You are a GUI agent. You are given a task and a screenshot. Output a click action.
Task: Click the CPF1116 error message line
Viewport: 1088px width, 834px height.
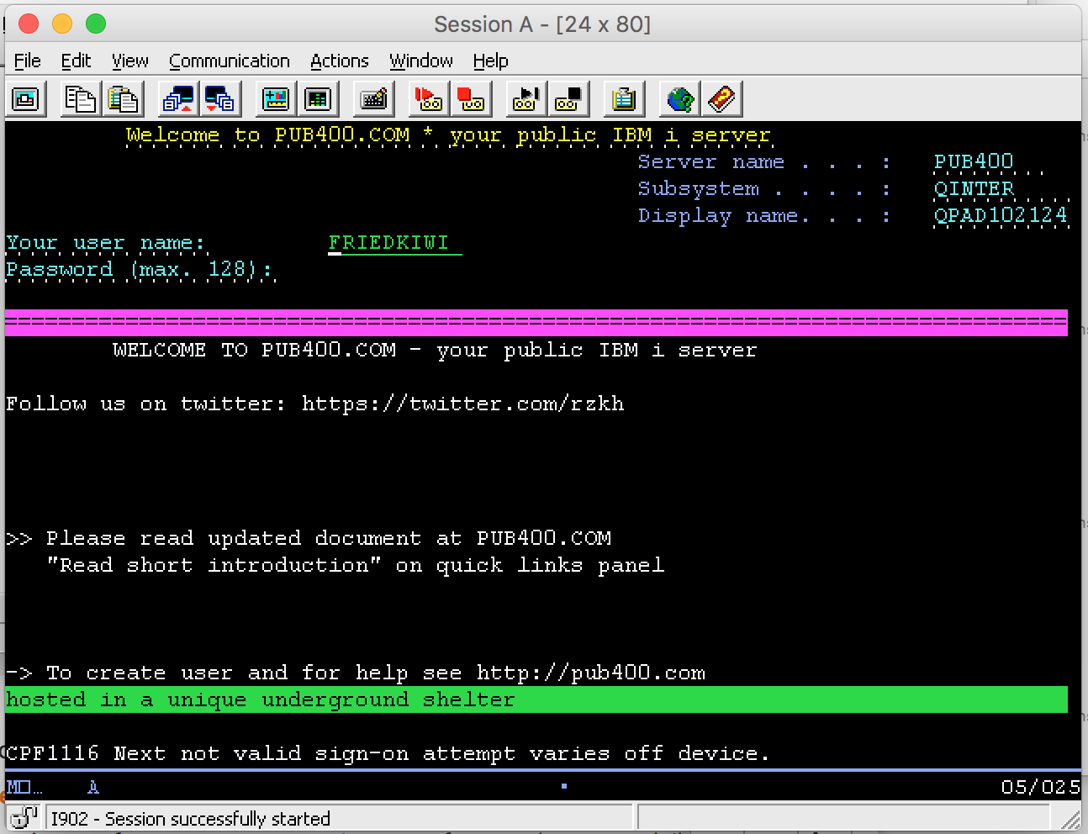[387, 753]
